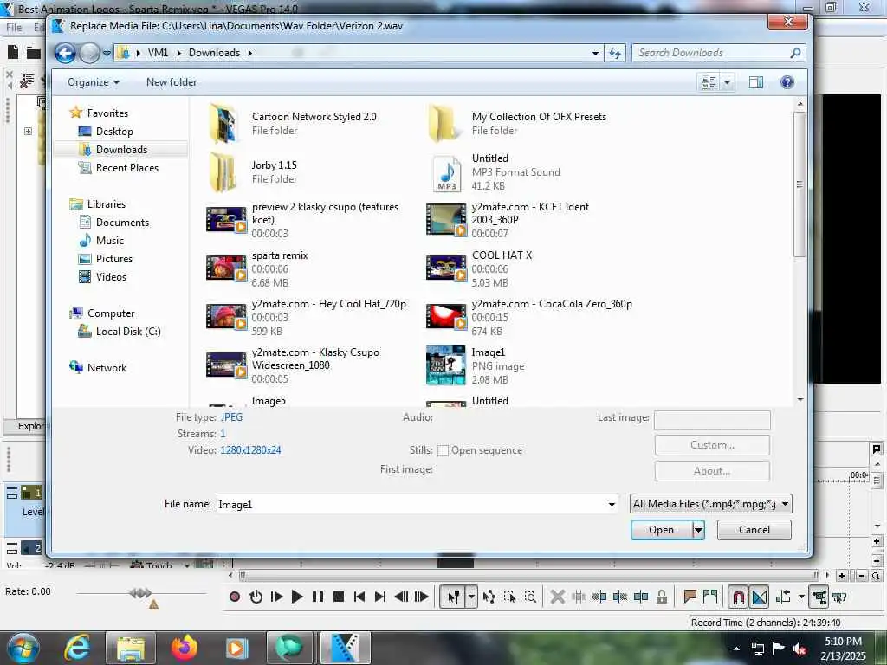The image size is (887, 665).
Task: Click New folder button
Action: click(172, 82)
